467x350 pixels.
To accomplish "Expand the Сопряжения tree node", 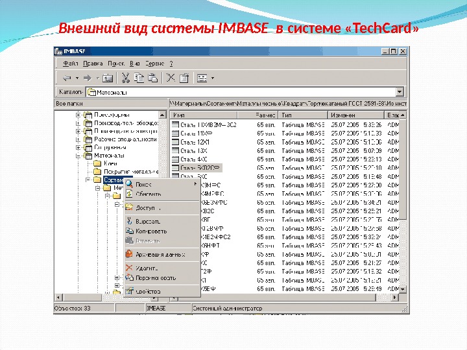I will point(78,147).
